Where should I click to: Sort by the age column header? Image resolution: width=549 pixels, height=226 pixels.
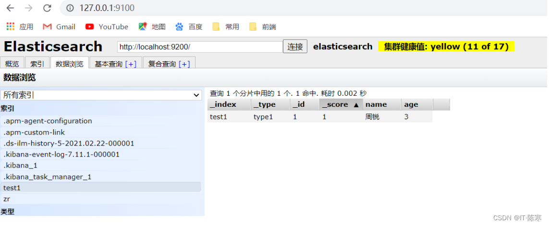pyautogui.click(x=417, y=105)
